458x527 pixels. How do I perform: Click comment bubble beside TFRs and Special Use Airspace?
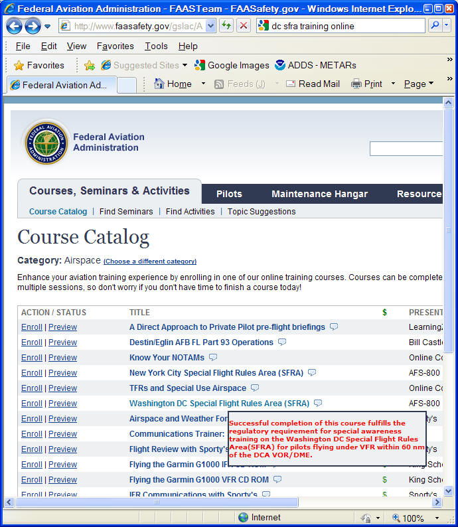[x=255, y=388]
